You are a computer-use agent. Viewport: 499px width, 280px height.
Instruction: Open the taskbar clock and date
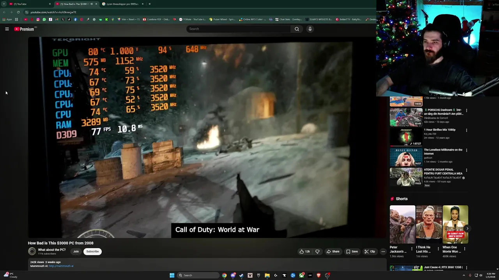(491, 275)
